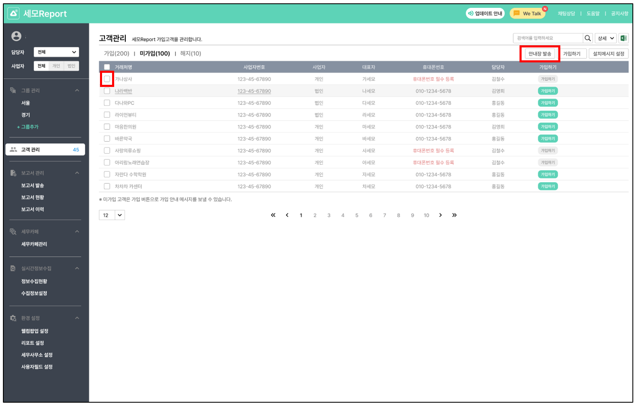The height and width of the screenshot is (406, 637).
Task: Switch to the 가입(200) tab
Action: [116, 54]
